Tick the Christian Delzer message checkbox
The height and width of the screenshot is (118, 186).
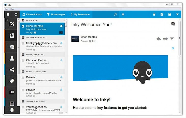pyautogui.click(x=23, y=60)
